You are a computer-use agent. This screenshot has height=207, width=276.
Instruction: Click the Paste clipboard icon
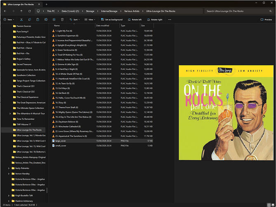(38, 19)
